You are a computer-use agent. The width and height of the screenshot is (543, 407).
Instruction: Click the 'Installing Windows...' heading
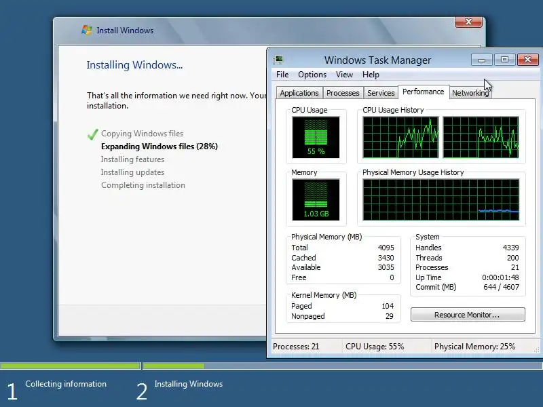(x=134, y=64)
